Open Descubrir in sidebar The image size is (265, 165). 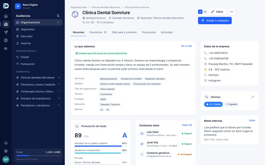(x=38, y=36)
